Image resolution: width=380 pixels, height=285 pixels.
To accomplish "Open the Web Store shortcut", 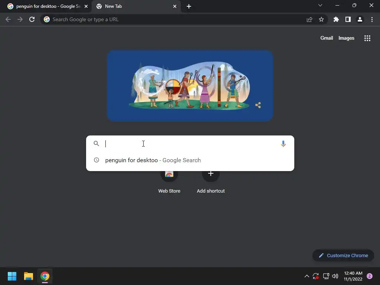I will click(x=169, y=182).
